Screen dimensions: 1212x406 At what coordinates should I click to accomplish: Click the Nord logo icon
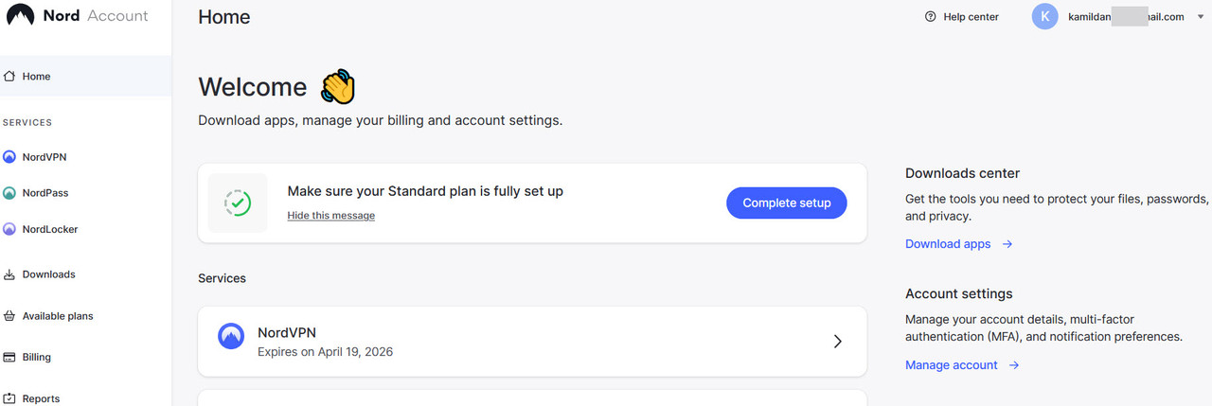tap(20, 15)
